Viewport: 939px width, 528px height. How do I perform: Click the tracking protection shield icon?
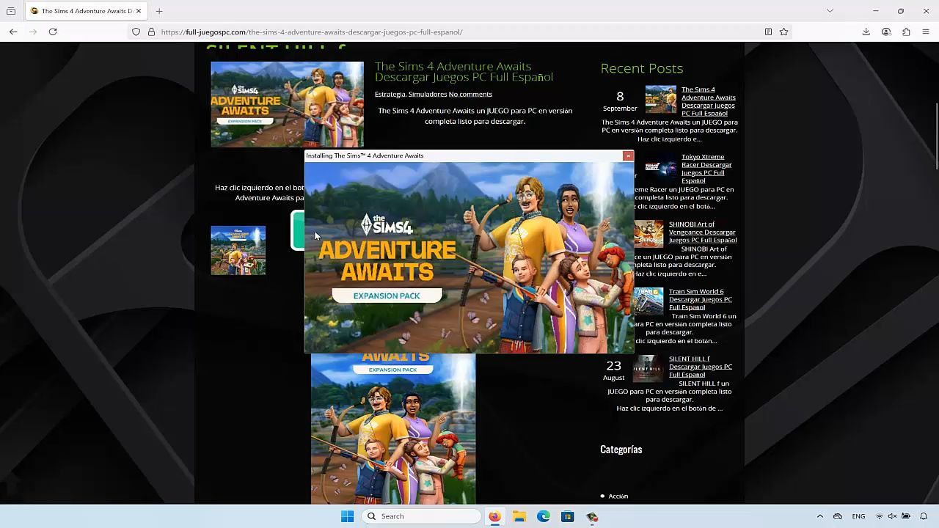136,32
